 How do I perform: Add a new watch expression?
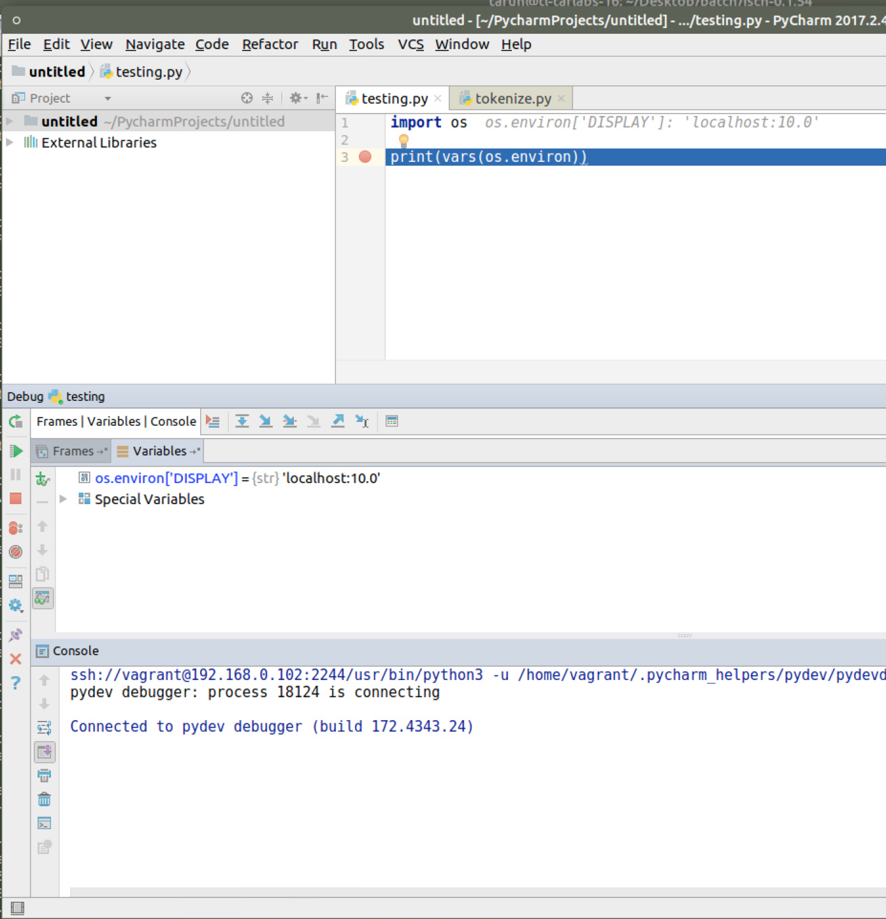coord(43,479)
